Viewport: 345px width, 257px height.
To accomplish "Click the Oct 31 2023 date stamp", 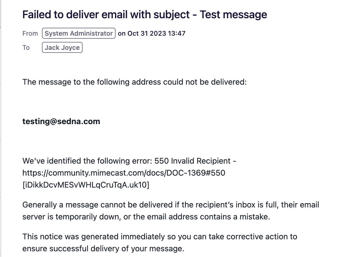I will point(147,33).
